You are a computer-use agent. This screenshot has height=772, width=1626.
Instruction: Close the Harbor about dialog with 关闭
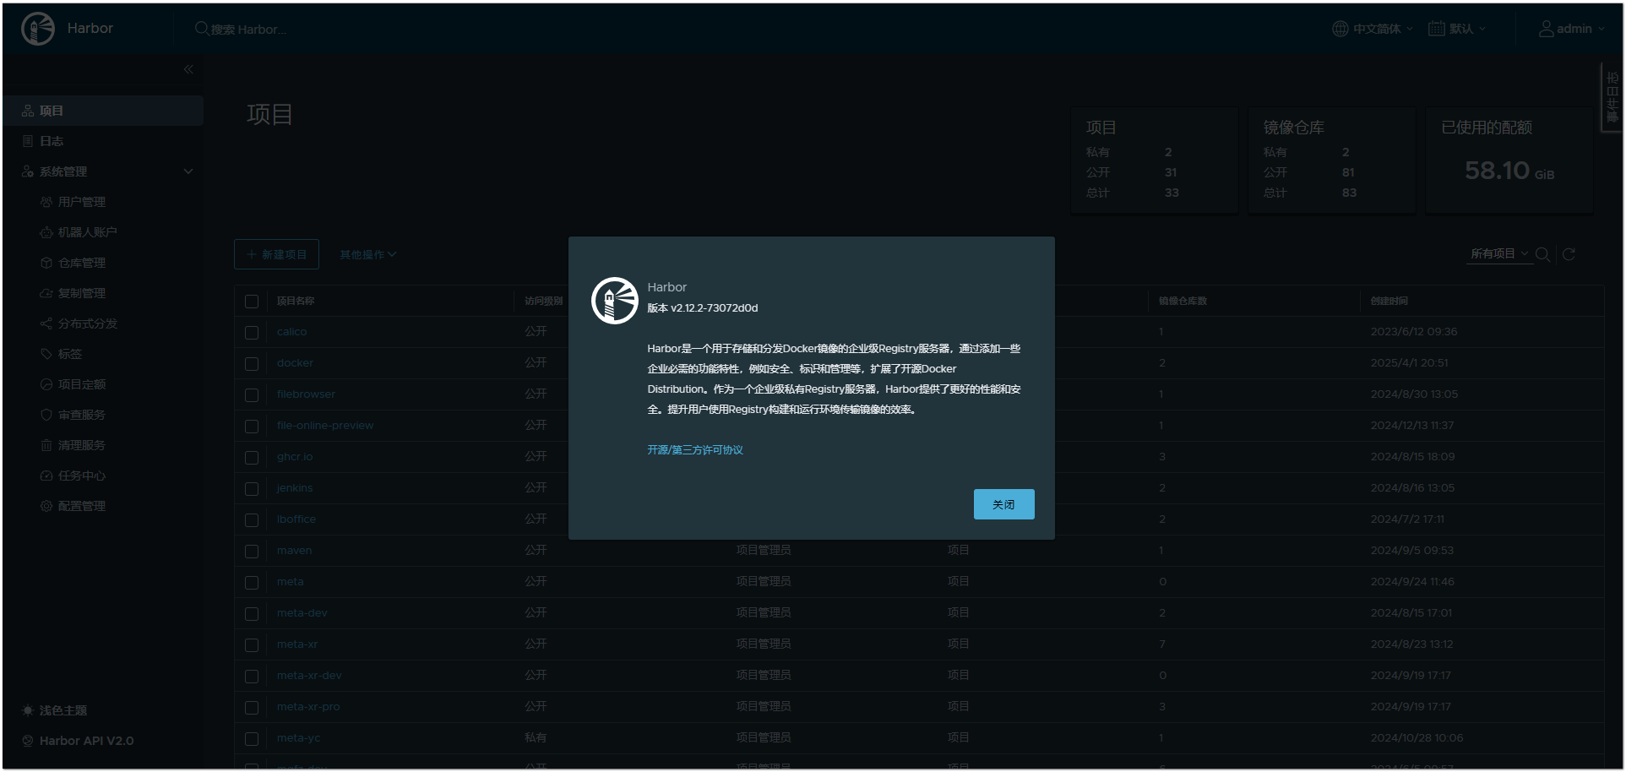click(x=1003, y=504)
